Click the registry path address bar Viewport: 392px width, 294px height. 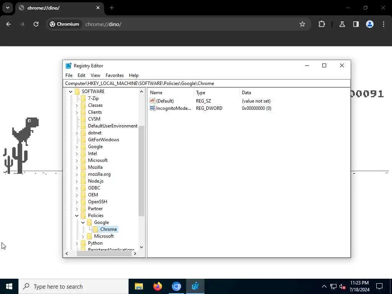click(x=207, y=83)
